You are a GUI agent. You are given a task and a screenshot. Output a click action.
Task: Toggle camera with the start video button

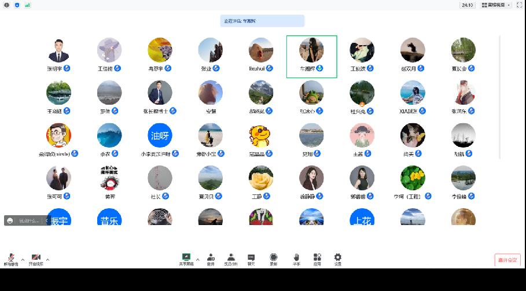[36, 258]
